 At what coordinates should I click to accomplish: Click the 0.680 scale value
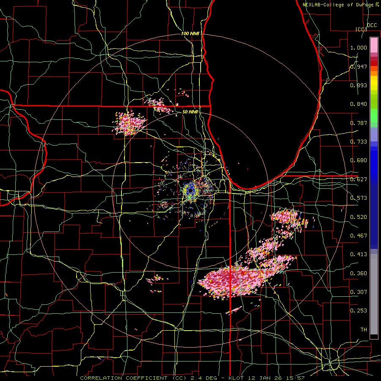(359, 160)
